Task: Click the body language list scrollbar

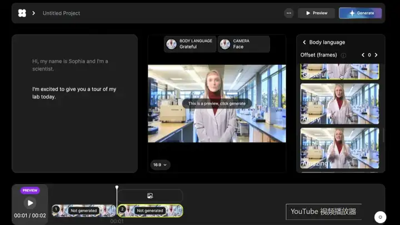Action: point(383,134)
